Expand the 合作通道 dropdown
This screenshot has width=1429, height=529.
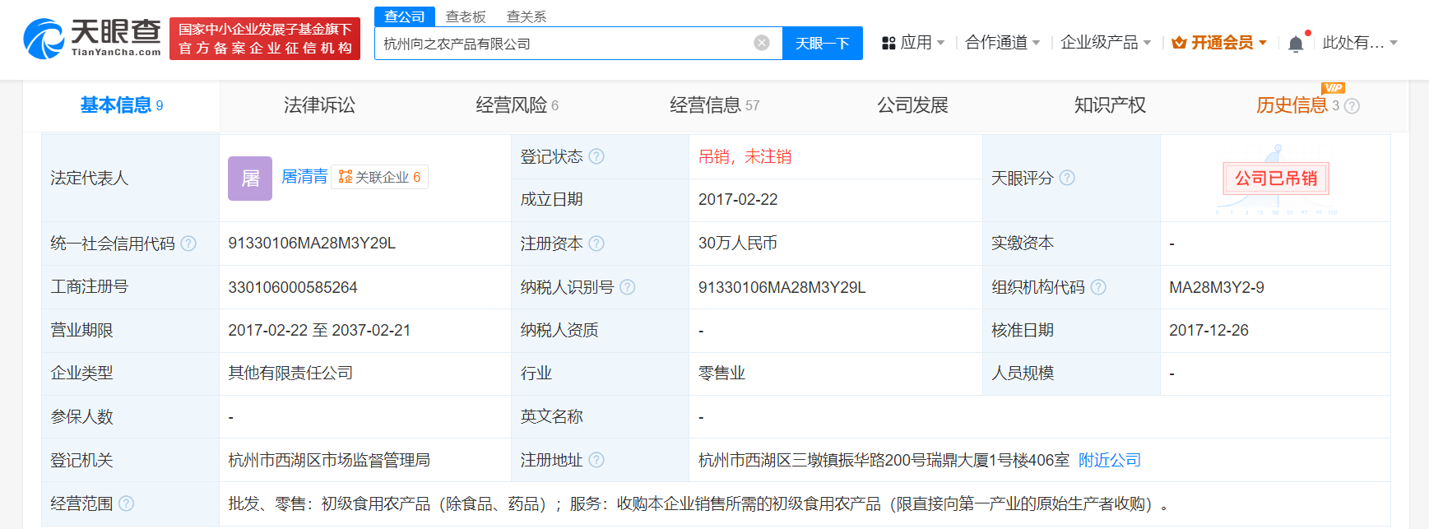(x=1036, y=43)
